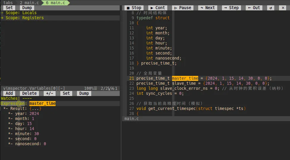Click Dump in the variables panel
The width and height of the screenshot is (290, 160).
pyautogui.click(x=27, y=8)
